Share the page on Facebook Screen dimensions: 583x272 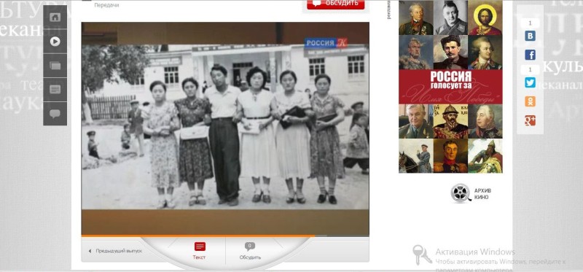(x=531, y=55)
